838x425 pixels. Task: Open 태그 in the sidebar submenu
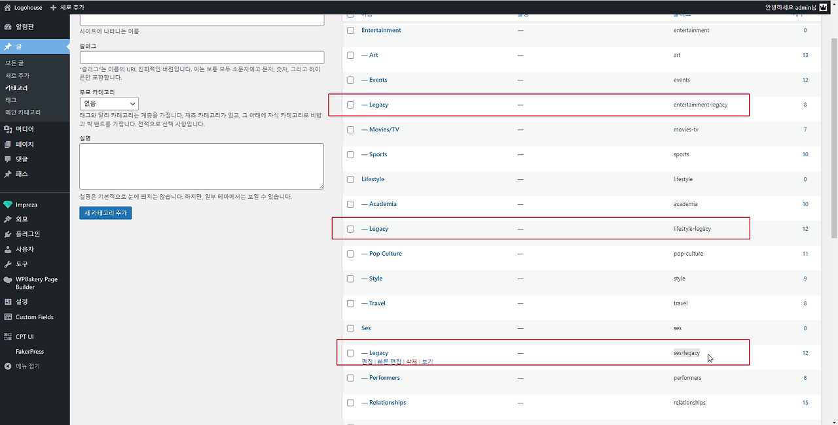[x=11, y=100]
